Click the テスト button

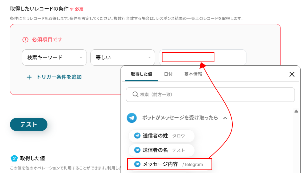(x=29, y=125)
